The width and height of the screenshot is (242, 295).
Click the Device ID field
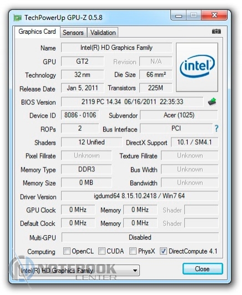[80, 115]
